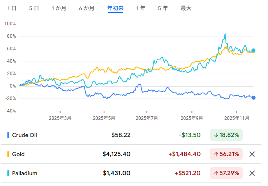The width and height of the screenshot is (268, 186).
Task: Click the teal endpoint dot of Palladium line
Action: (x=253, y=50)
